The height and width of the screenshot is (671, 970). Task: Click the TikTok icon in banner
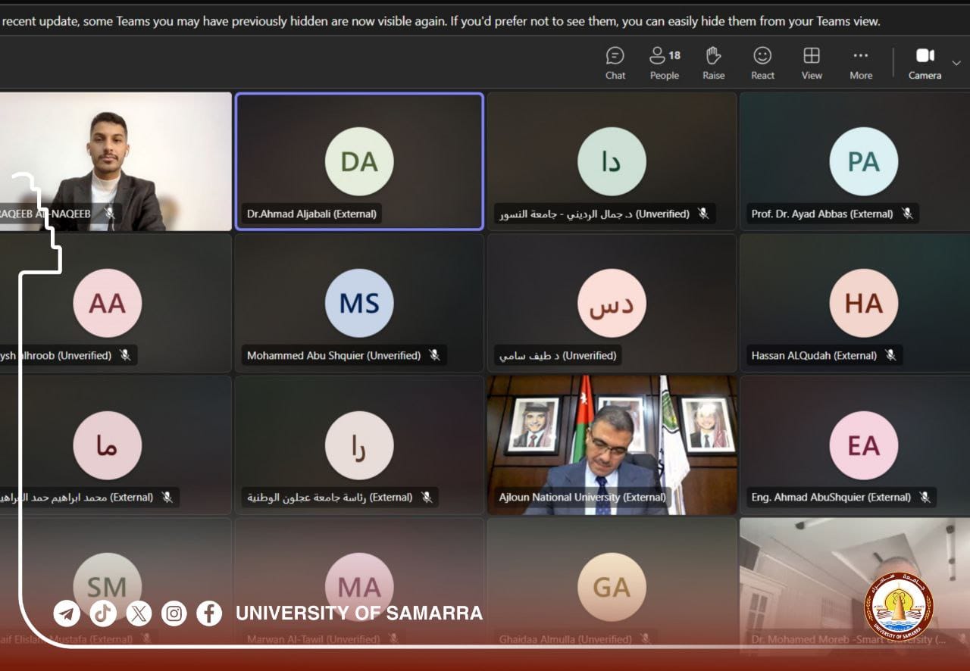point(103,613)
